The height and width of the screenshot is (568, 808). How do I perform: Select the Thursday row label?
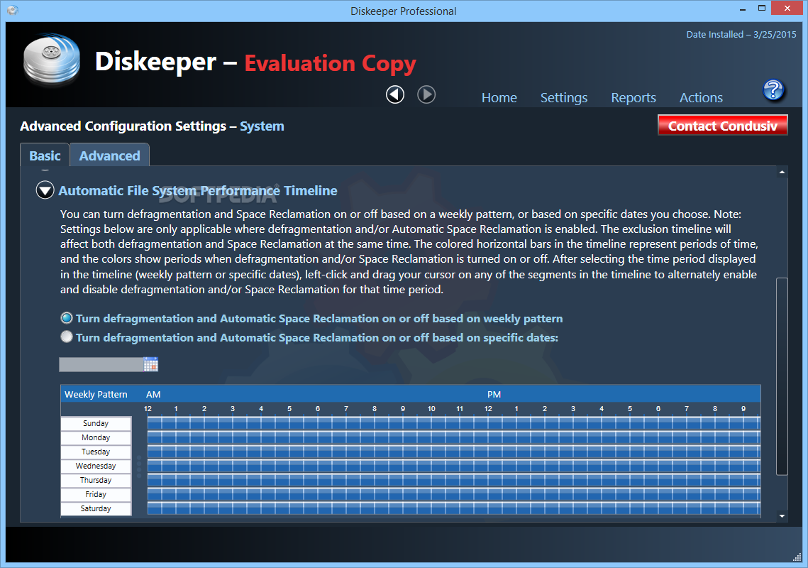click(96, 480)
